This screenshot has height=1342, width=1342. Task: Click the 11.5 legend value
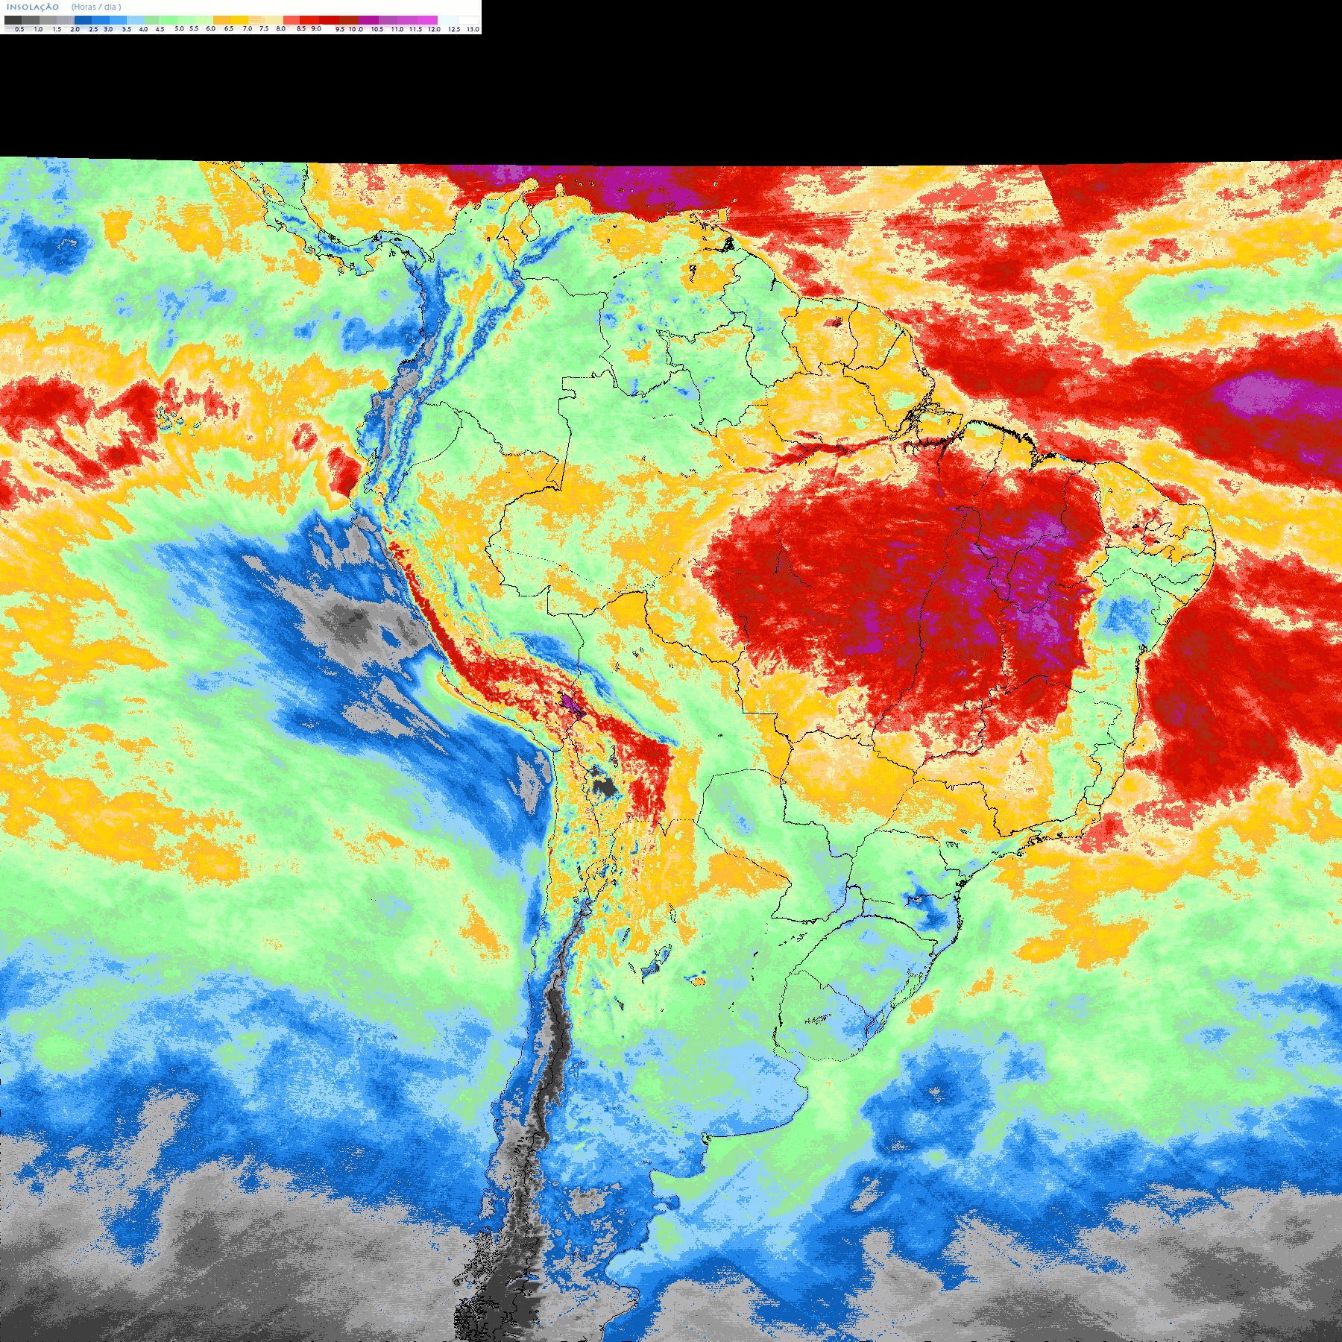pos(415,29)
